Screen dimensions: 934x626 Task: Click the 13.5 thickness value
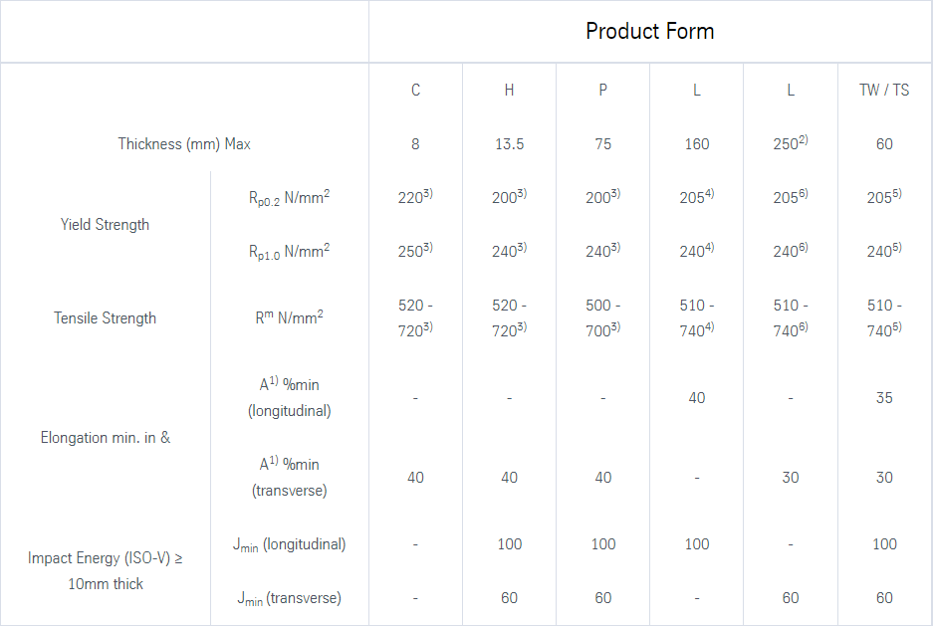point(509,144)
